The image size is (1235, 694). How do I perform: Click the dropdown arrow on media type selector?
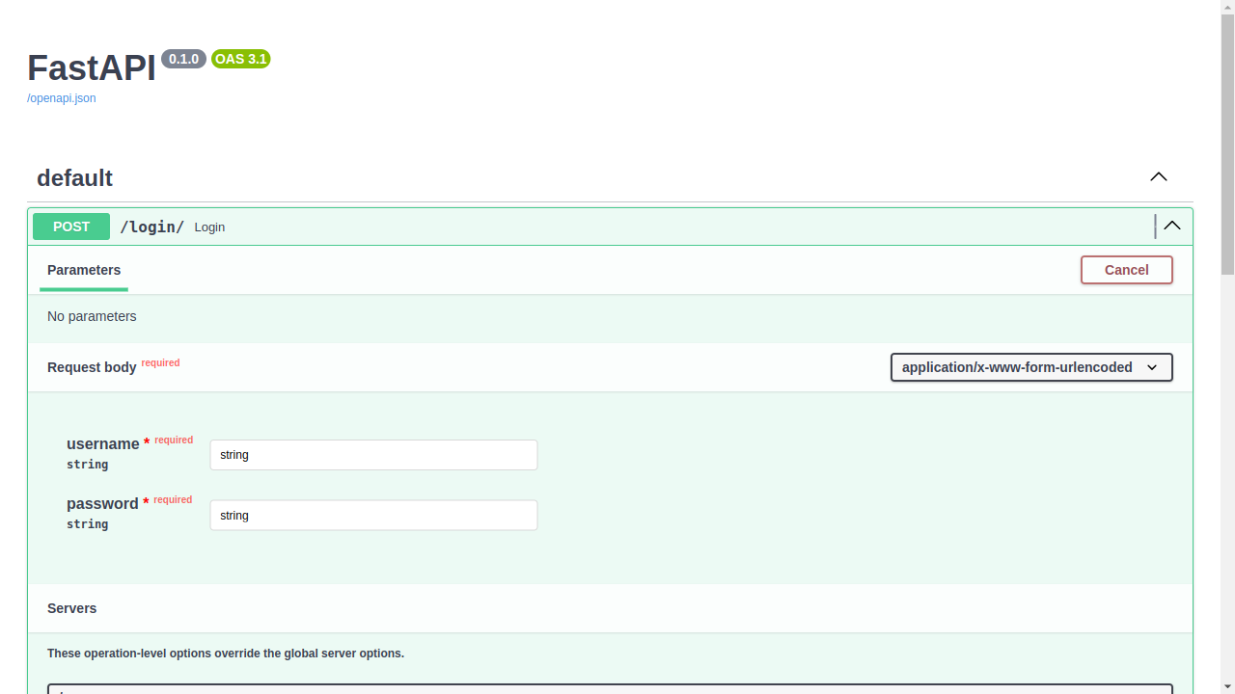(x=1152, y=367)
